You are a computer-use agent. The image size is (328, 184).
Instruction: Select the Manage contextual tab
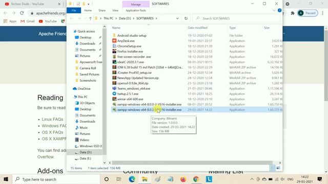click(x=136, y=4)
